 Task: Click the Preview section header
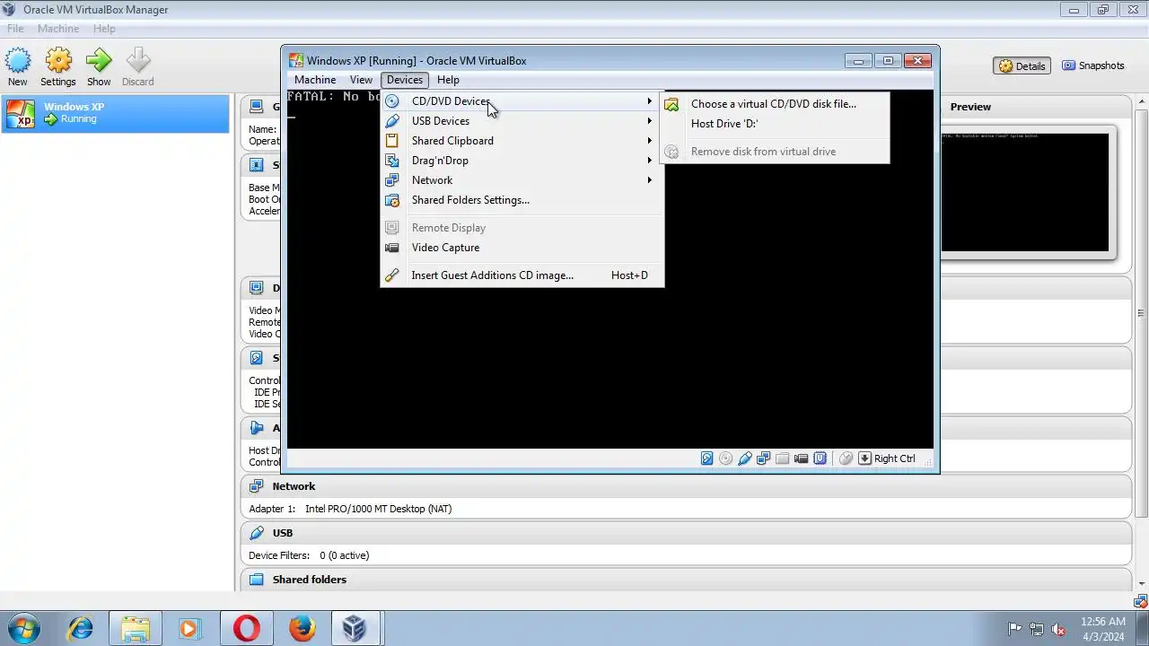point(970,107)
